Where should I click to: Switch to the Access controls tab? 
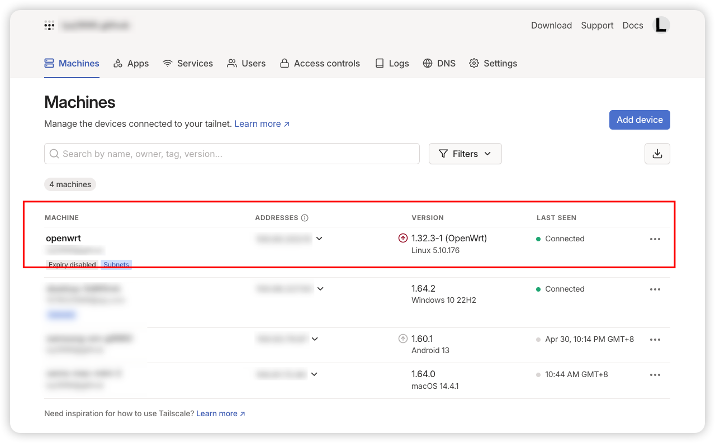click(320, 63)
